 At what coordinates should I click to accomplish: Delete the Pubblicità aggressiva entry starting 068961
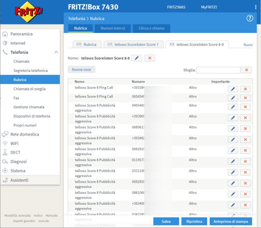[245, 128]
